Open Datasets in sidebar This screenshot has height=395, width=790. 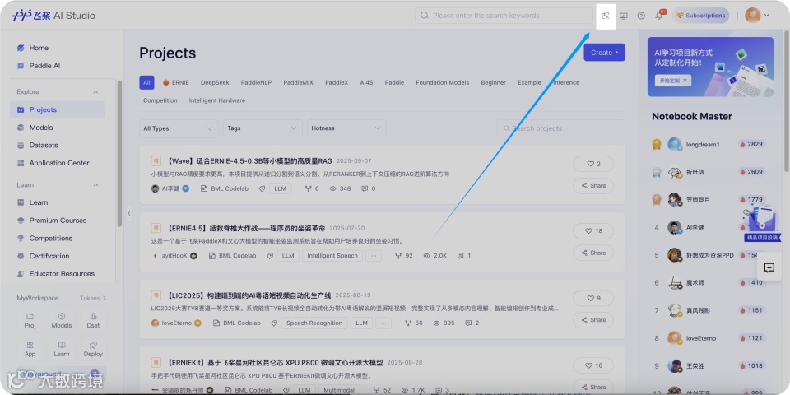point(44,145)
